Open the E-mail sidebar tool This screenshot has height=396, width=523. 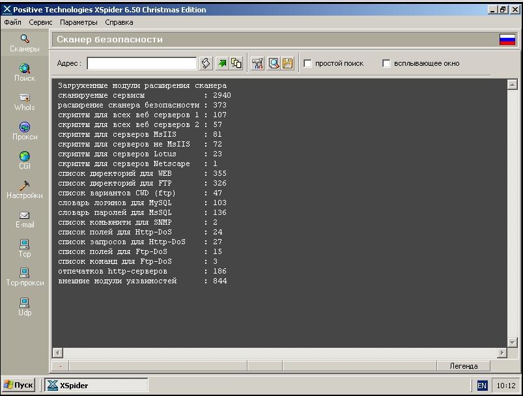pos(25,219)
